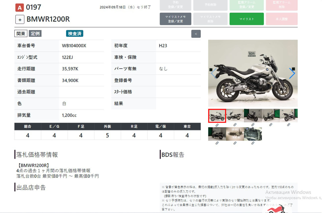Show the next motorcycle photo with right arrow

click(x=292, y=73)
